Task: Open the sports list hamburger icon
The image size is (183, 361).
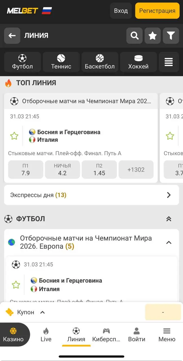Action: click(x=169, y=62)
